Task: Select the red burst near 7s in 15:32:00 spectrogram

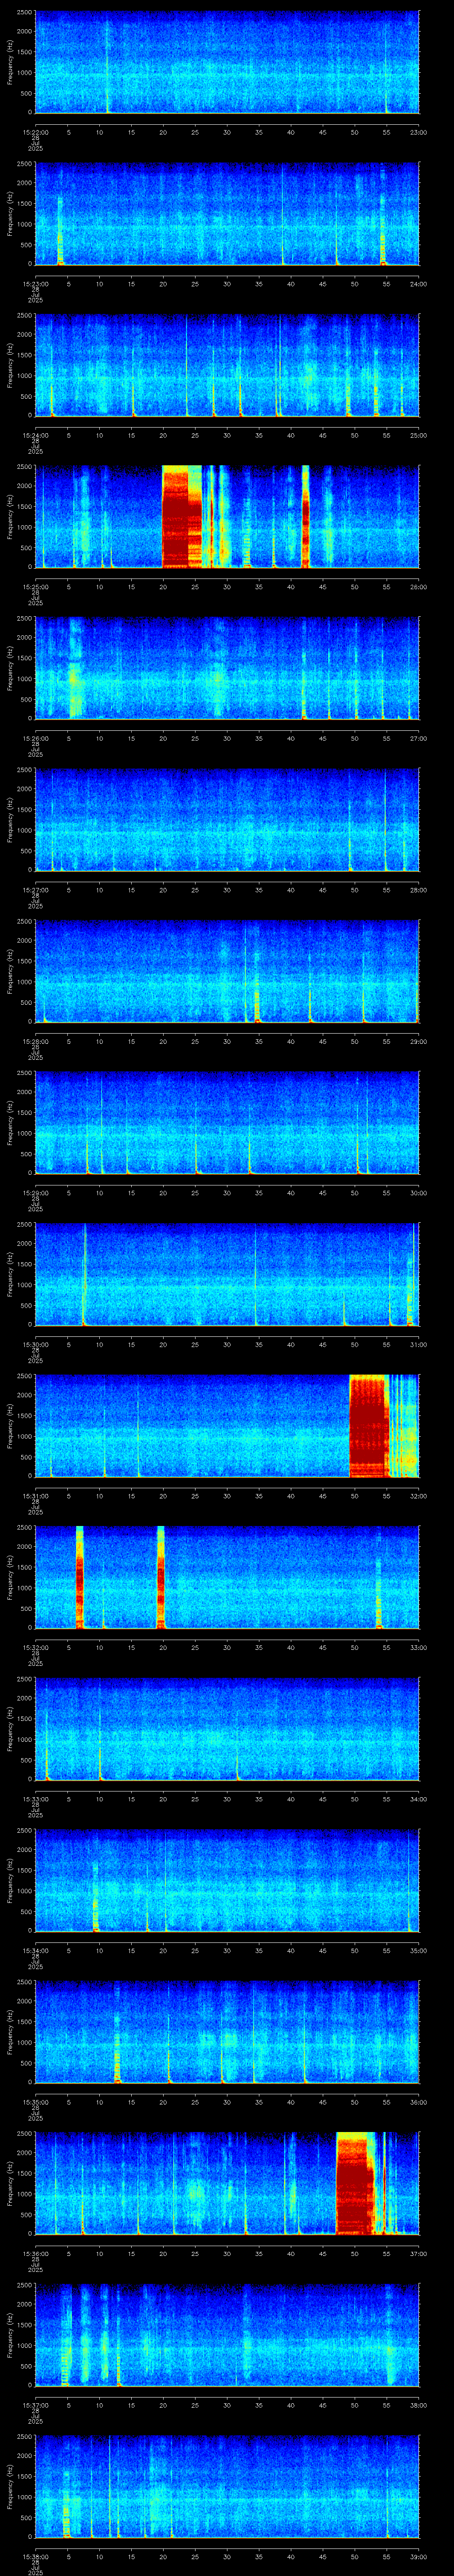Action: pos(80,1577)
